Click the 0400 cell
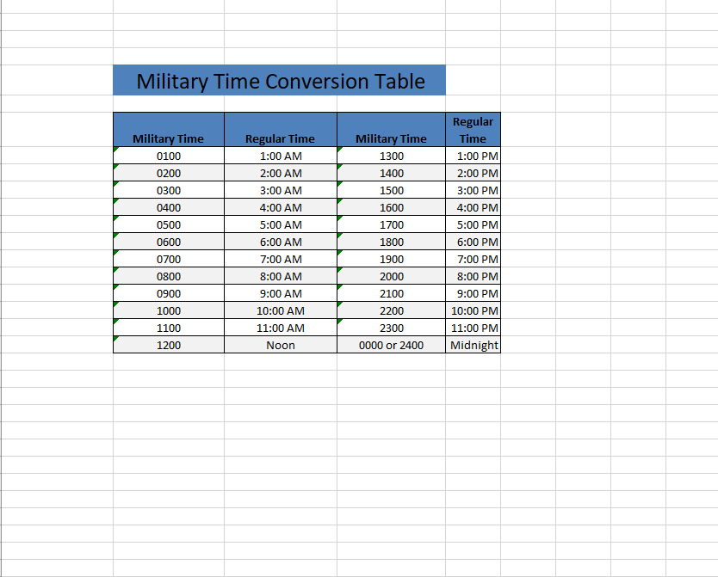This screenshot has width=718, height=577. pyautogui.click(x=169, y=207)
